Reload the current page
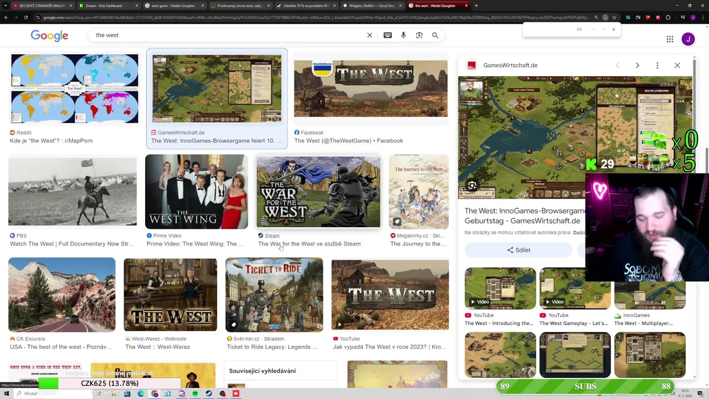This screenshot has width=709, height=399. [x=25, y=17]
